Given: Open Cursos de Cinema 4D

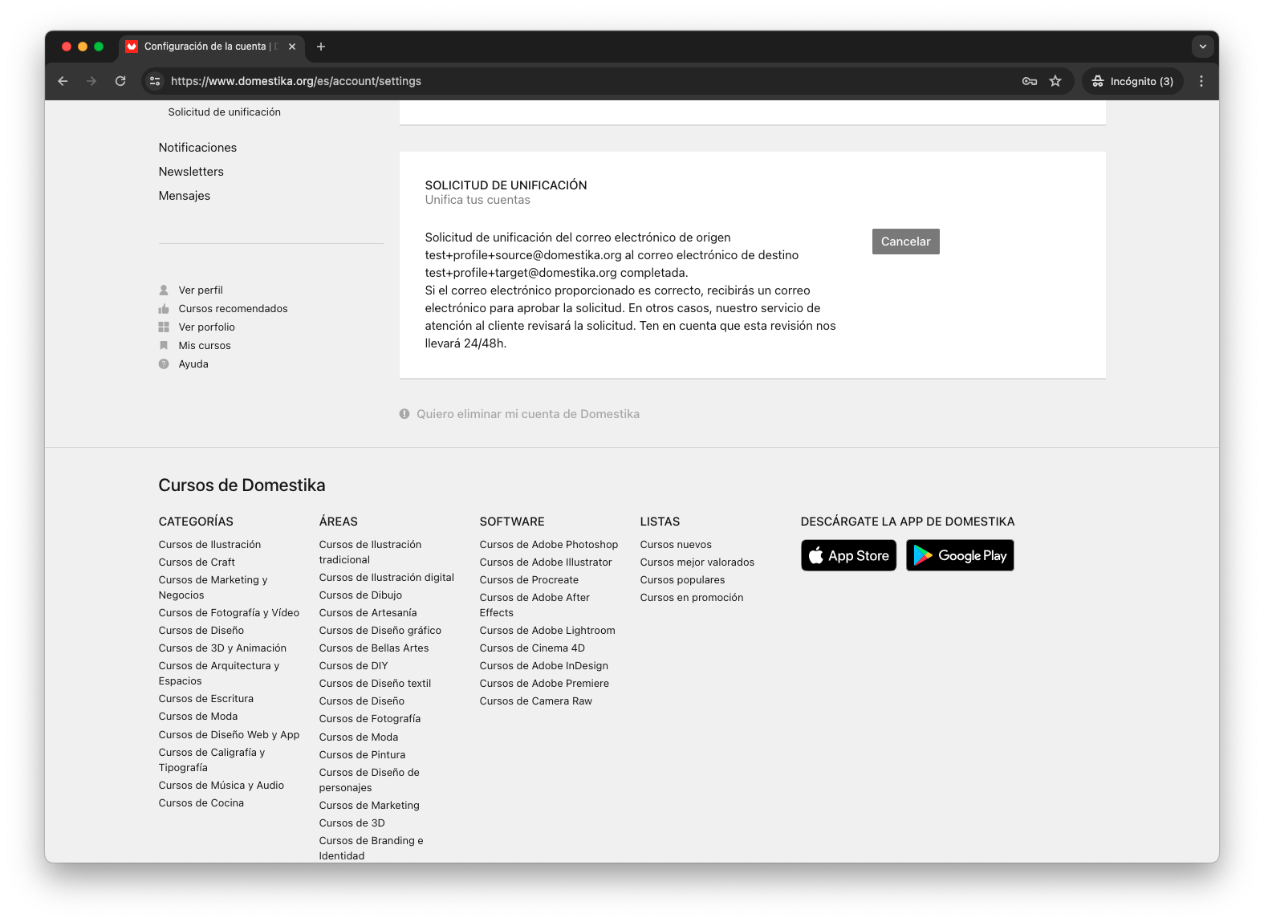Looking at the screenshot, I should click(532, 648).
